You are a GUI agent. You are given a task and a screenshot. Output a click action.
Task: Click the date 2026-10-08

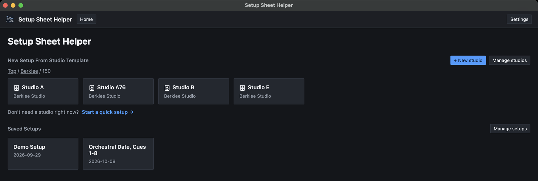click(x=102, y=162)
